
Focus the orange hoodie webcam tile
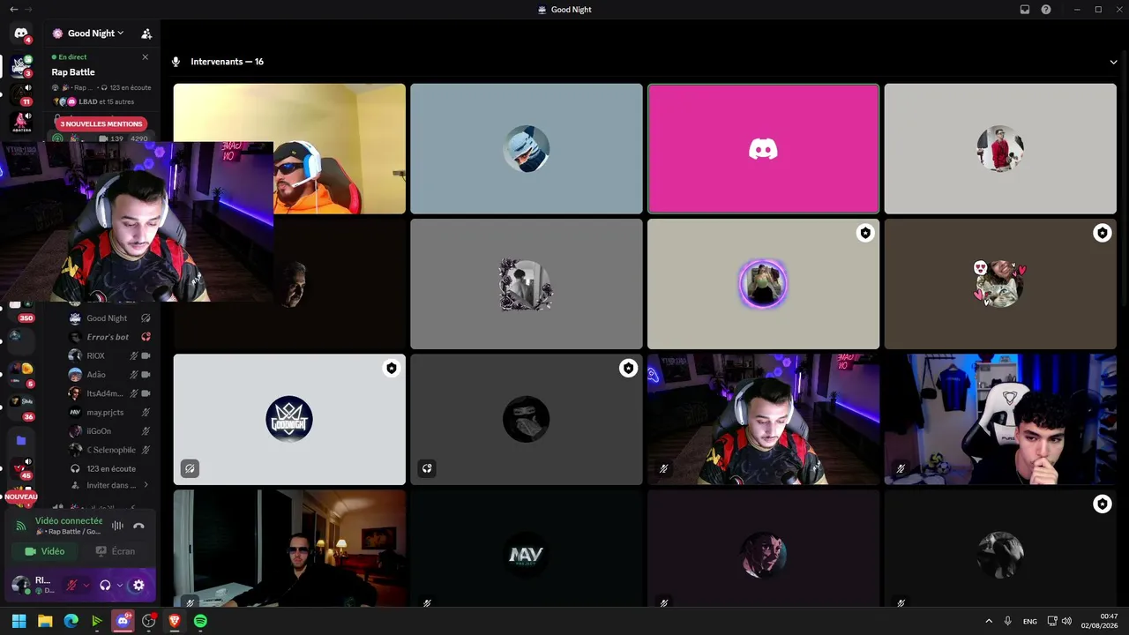[289, 148]
